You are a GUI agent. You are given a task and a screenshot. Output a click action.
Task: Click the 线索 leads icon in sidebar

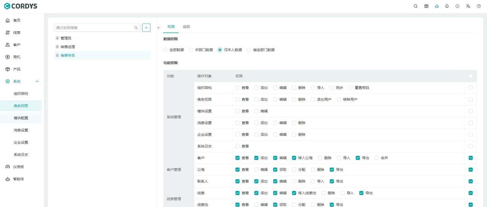click(8, 33)
